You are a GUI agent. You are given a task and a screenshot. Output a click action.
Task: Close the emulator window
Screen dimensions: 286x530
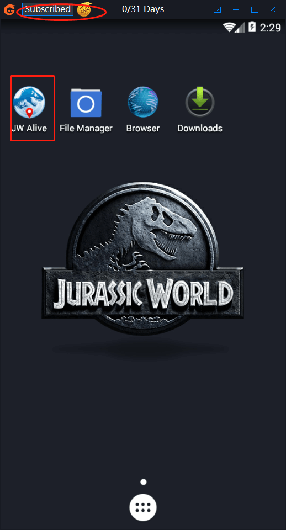click(273, 10)
